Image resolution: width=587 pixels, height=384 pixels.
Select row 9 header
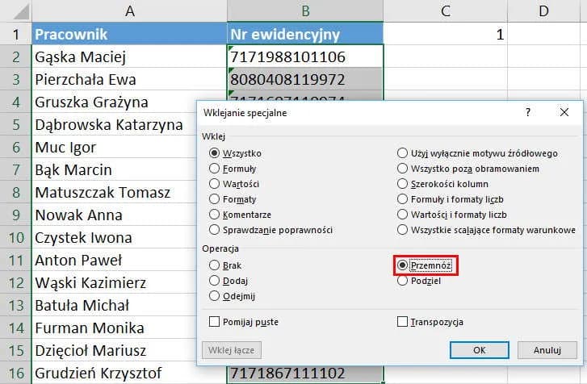(x=15, y=215)
